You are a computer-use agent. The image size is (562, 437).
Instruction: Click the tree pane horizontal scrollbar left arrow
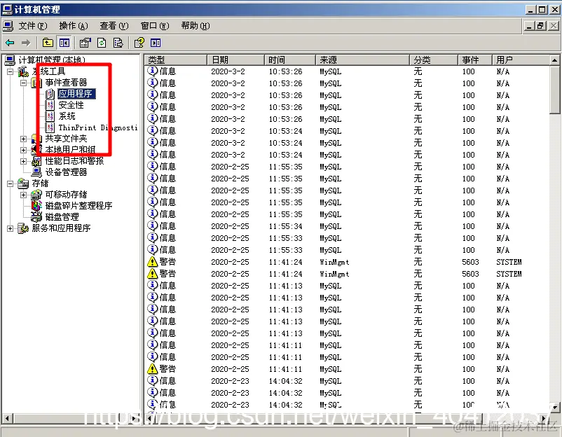pos(7,417)
